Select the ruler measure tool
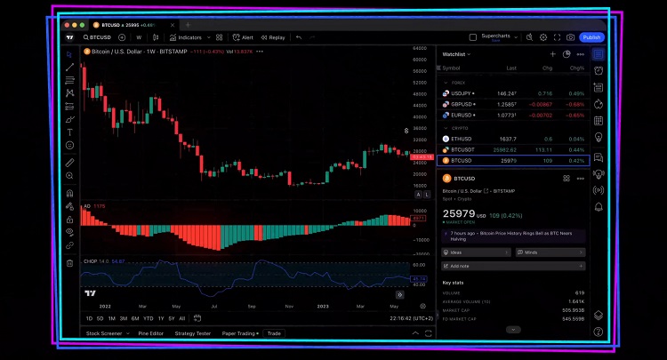 [x=69, y=163]
